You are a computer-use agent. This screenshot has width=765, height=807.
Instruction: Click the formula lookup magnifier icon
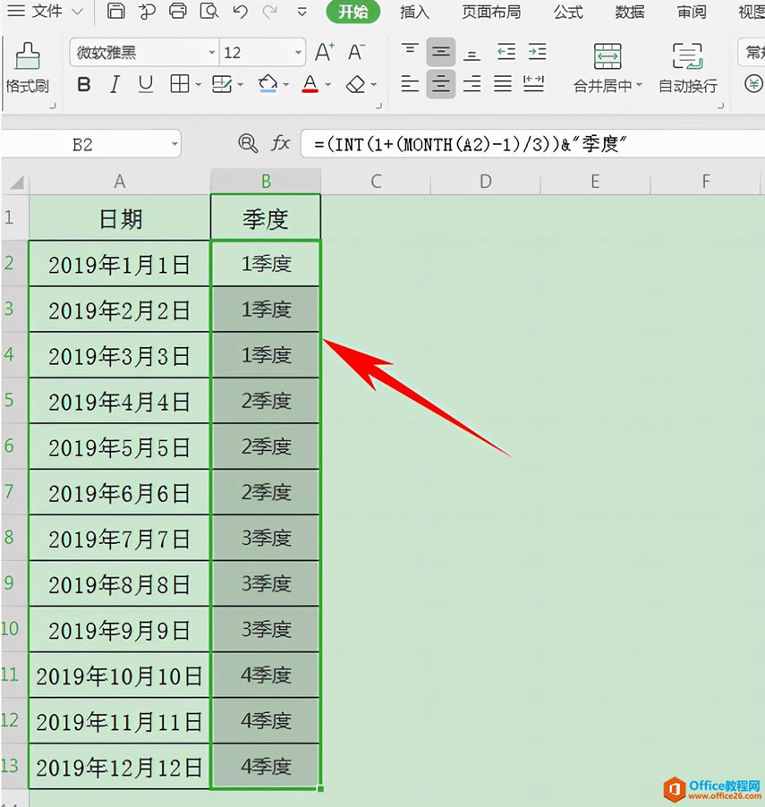[248, 143]
